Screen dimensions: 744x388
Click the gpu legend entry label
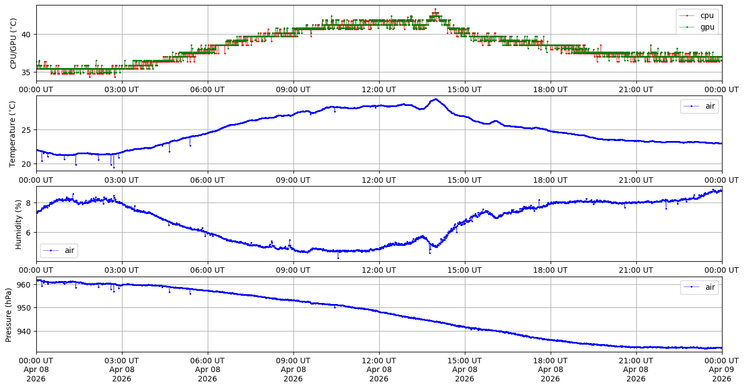click(706, 26)
